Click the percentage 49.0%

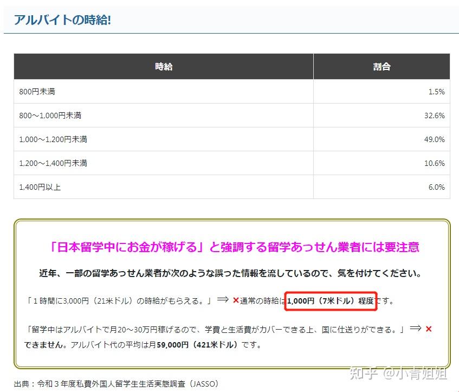[435, 139]
